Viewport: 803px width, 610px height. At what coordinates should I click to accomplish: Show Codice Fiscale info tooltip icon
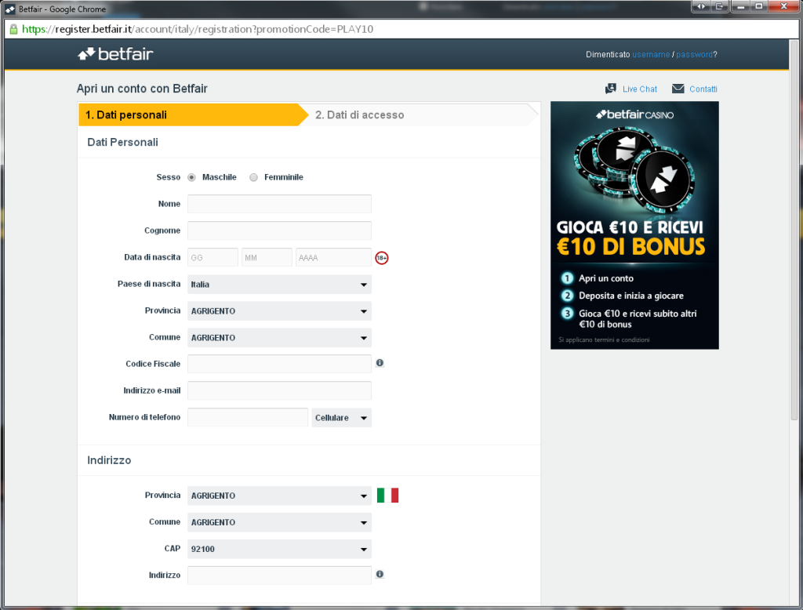click(x=380, y=362)
